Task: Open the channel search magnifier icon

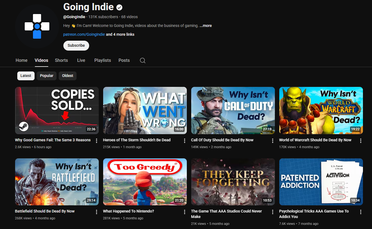Action: [143, 60]
